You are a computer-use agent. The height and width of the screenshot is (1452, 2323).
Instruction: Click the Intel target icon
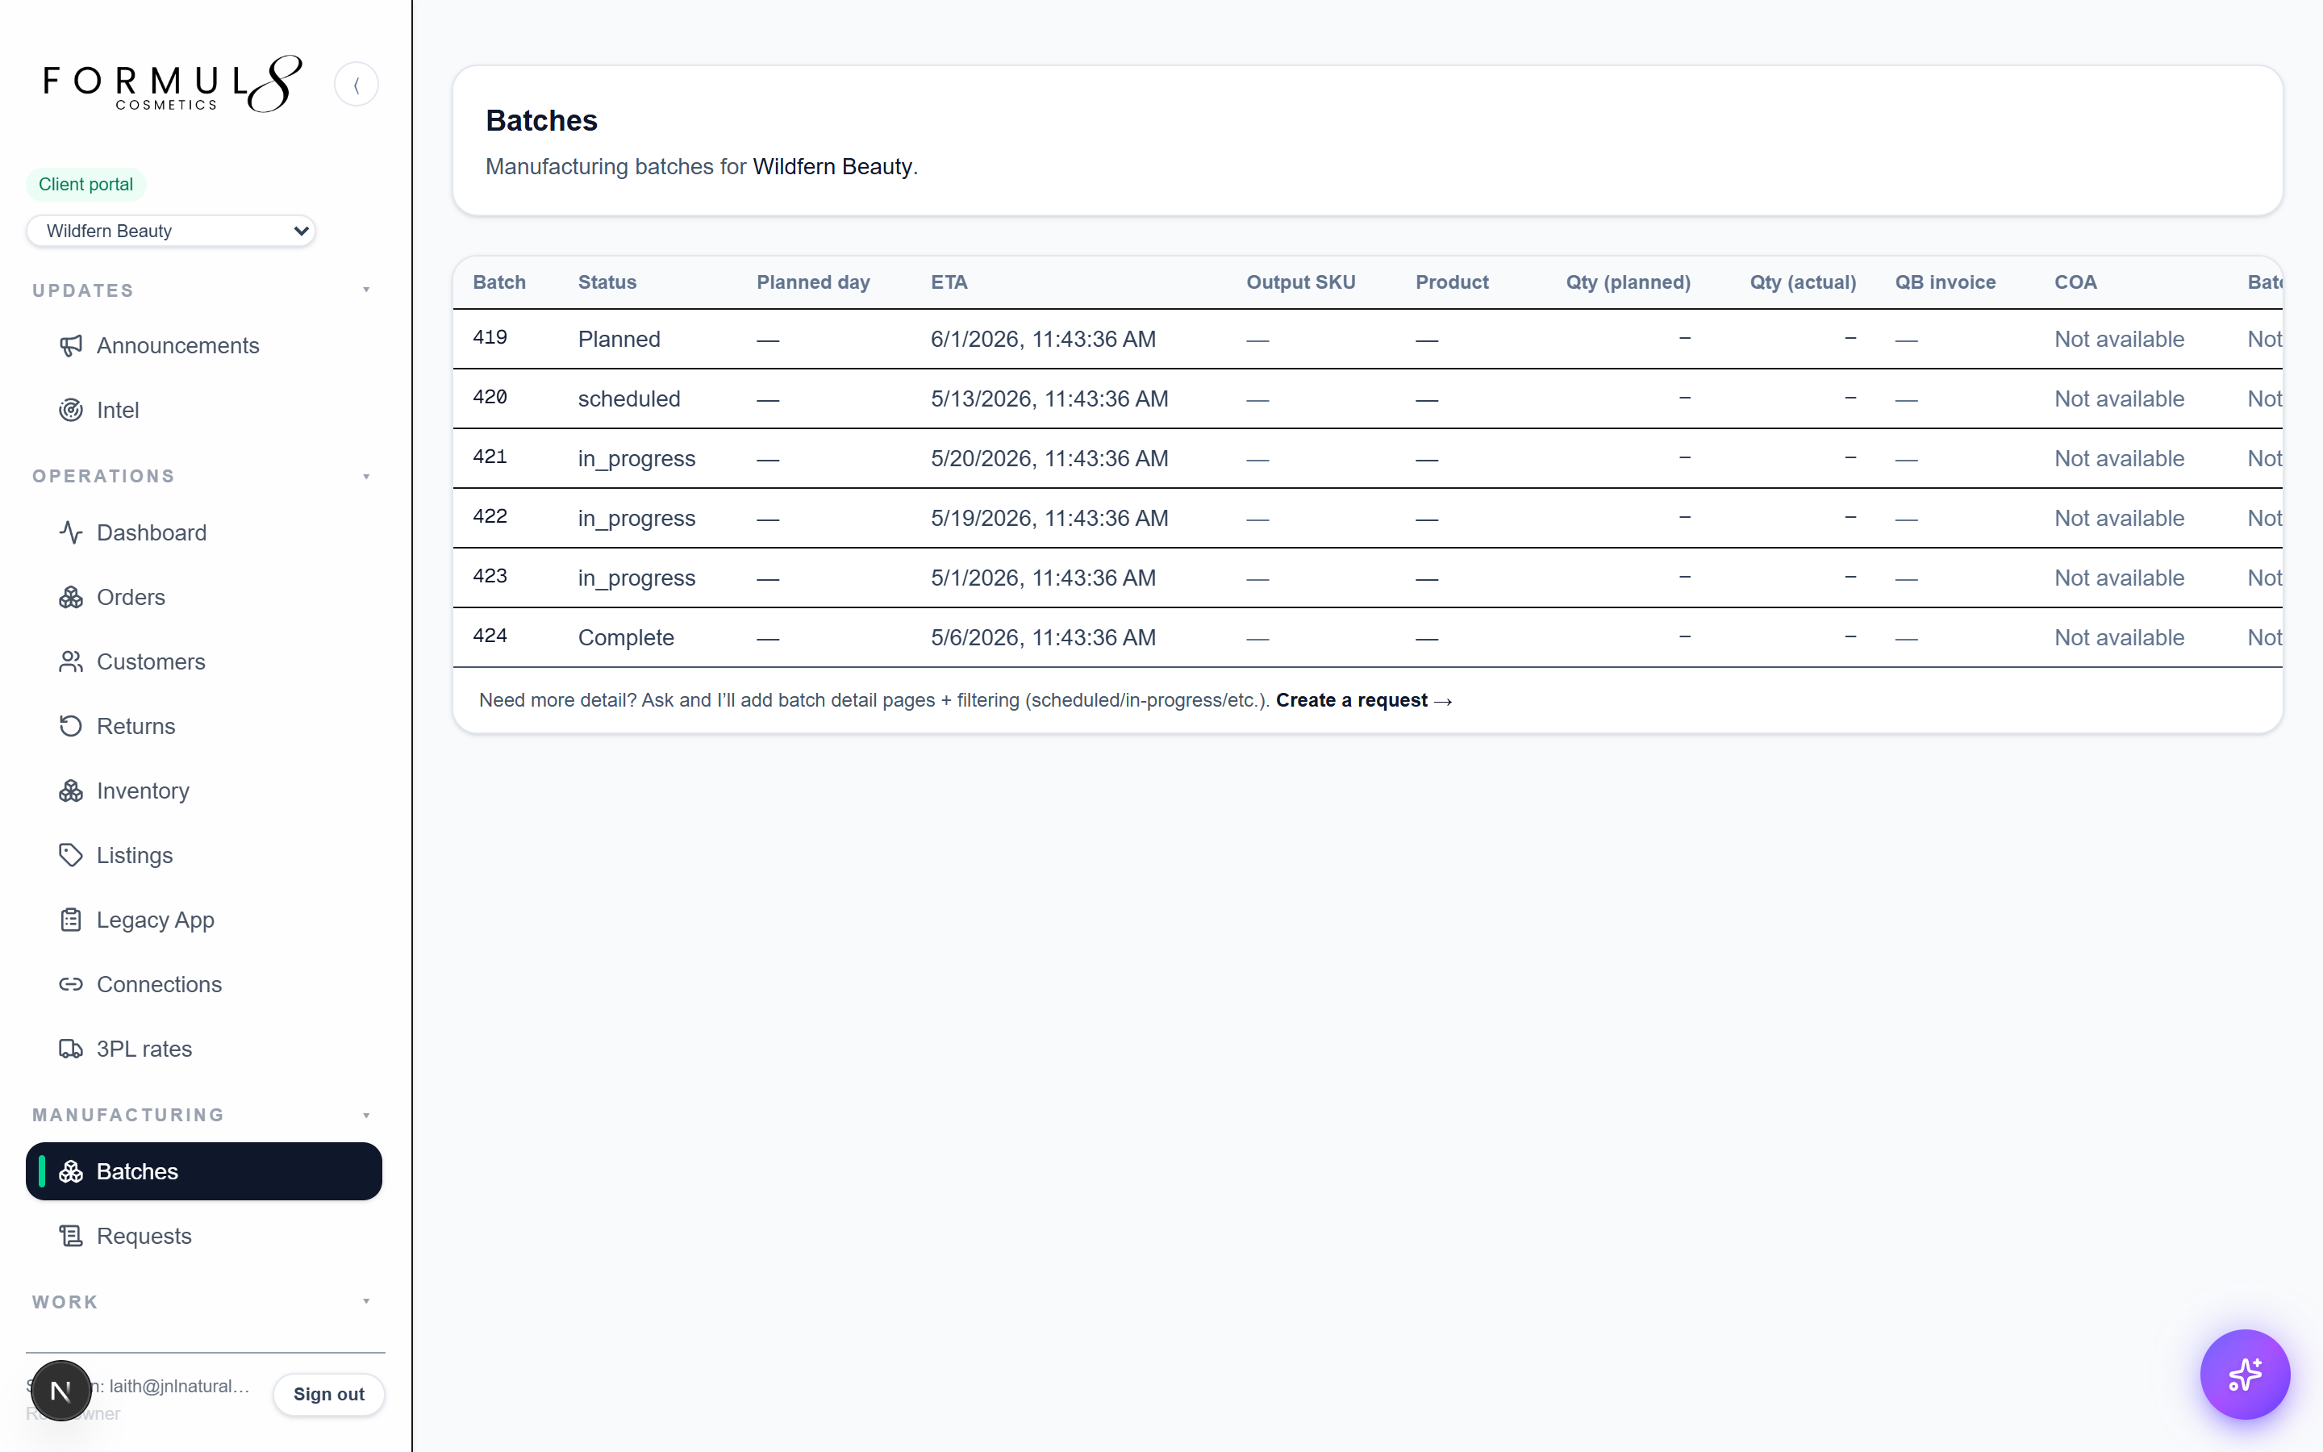[x=71, y=410]
